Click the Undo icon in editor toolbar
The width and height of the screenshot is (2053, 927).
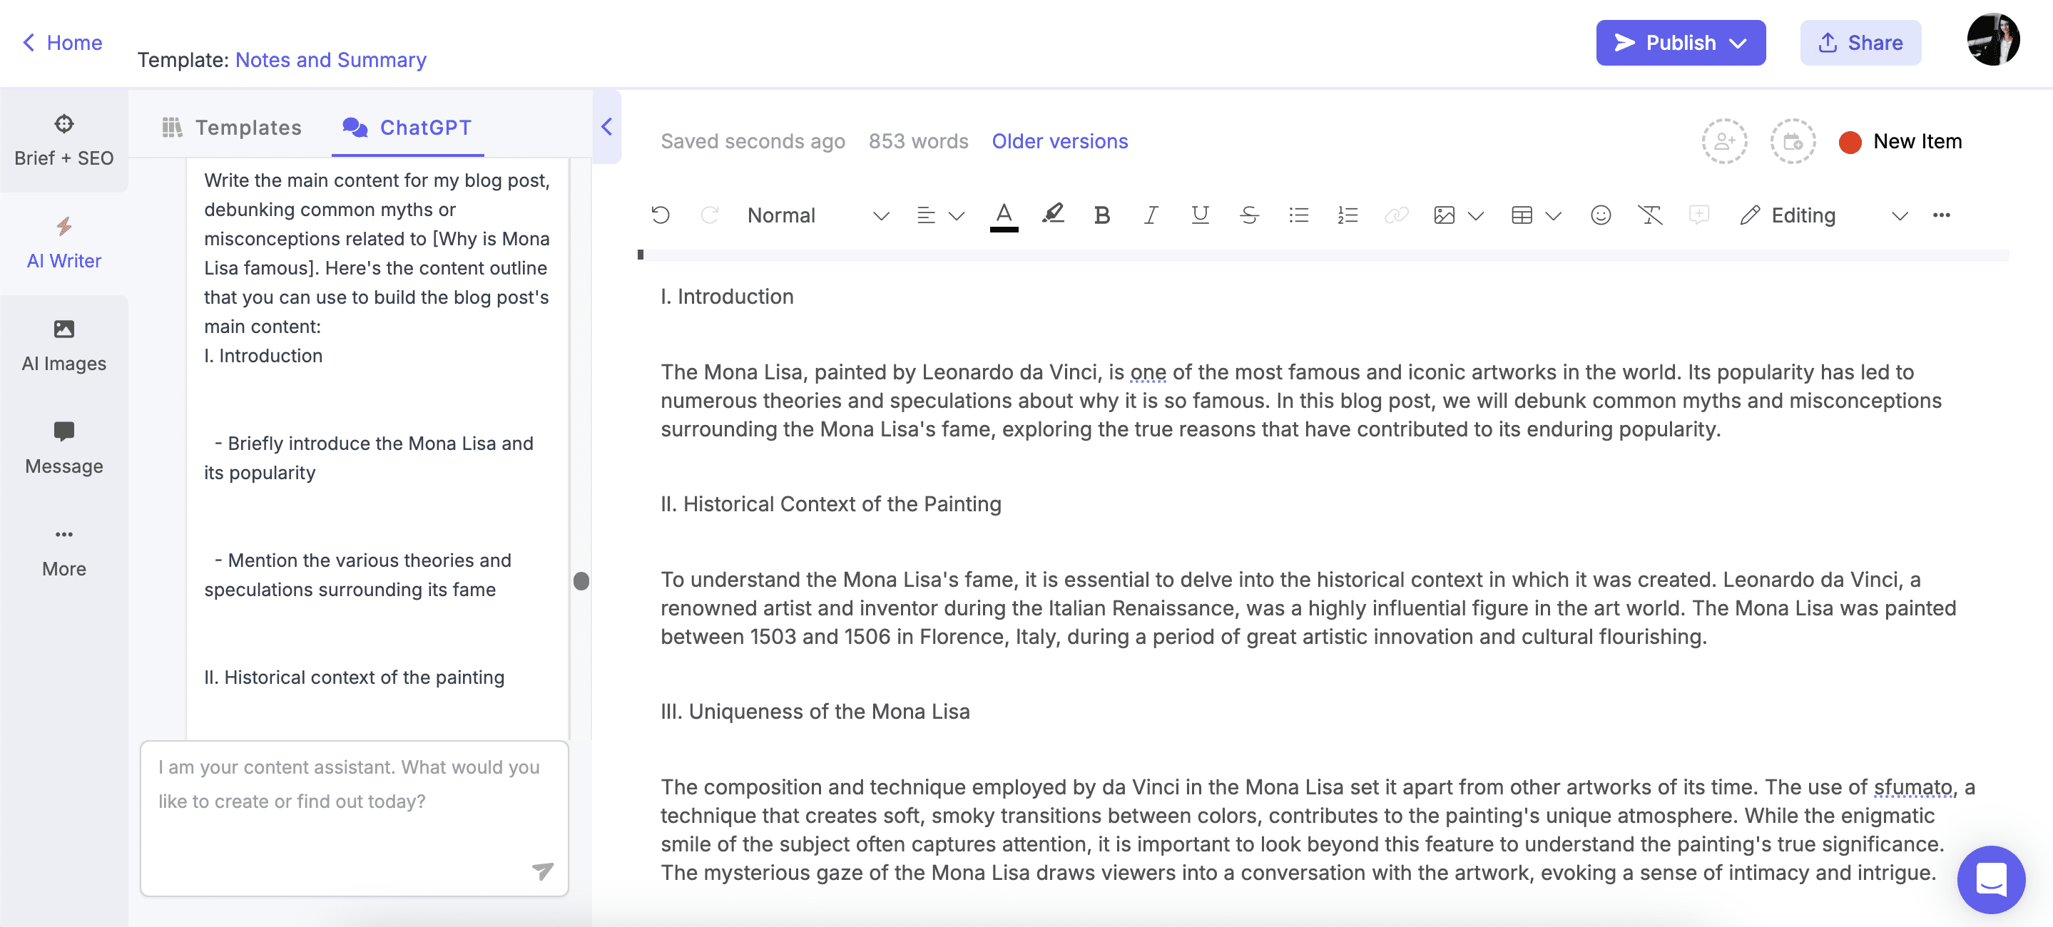[x=660, y=215]
